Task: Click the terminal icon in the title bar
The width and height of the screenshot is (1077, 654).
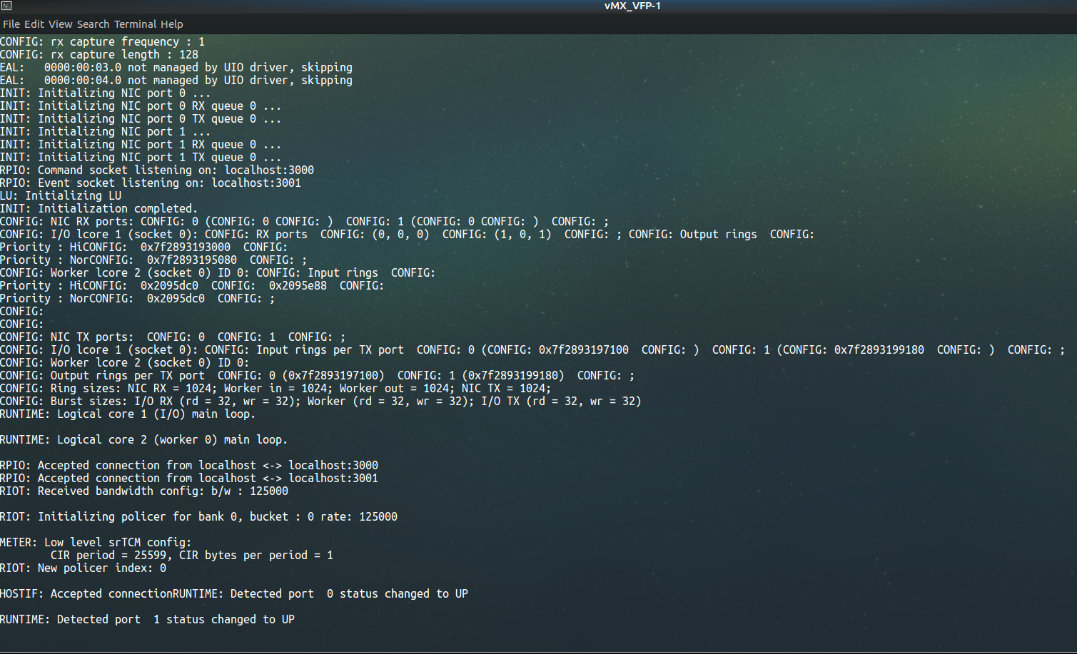Action: (6, 6)
